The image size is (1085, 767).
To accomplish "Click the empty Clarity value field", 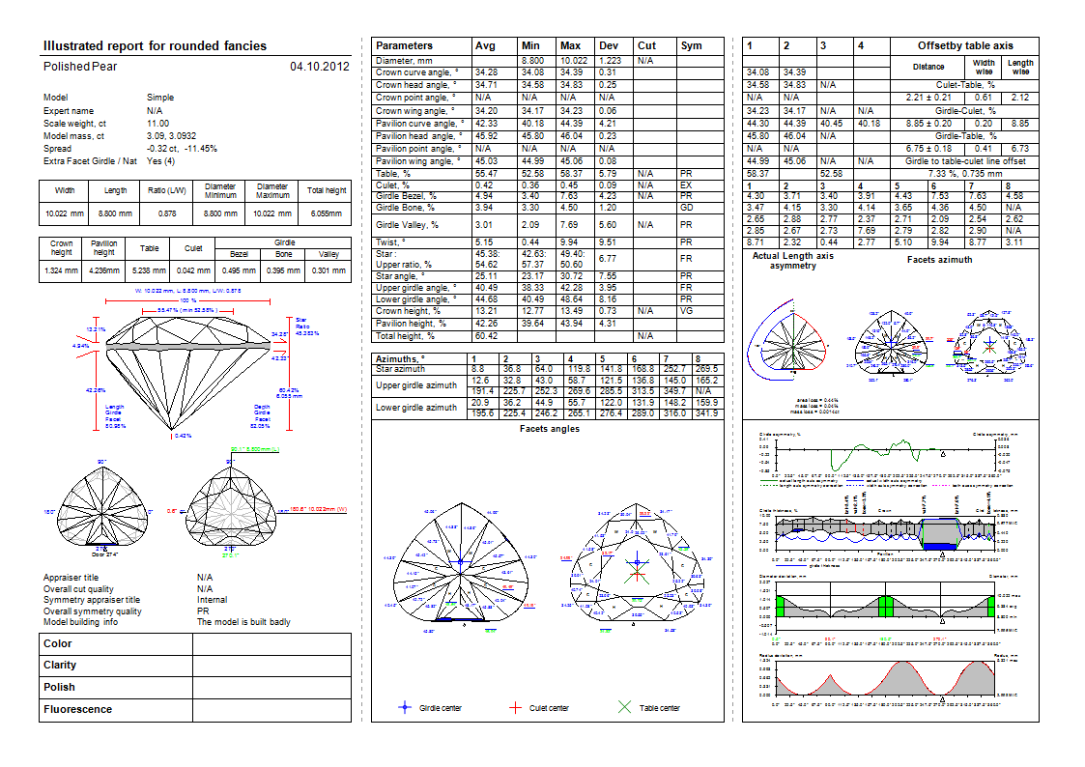I will click(x=271, y=666).
